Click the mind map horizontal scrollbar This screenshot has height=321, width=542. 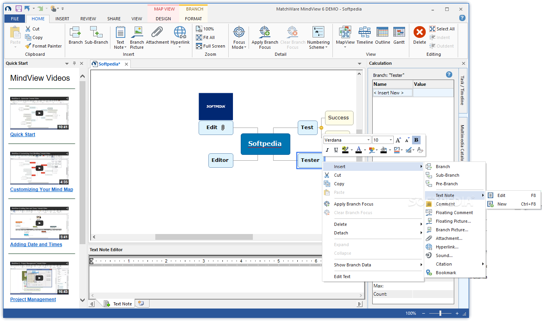click(x=204, y=237)
